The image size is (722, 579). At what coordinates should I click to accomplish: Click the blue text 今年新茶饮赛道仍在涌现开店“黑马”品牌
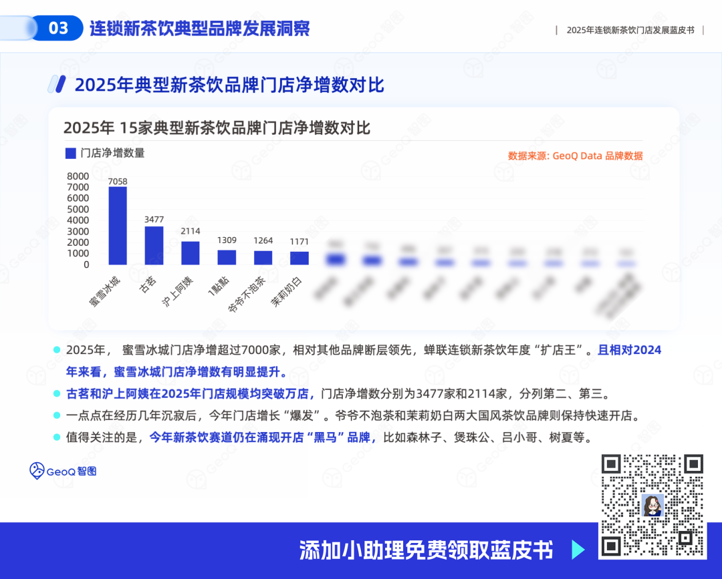click(263, 437)
